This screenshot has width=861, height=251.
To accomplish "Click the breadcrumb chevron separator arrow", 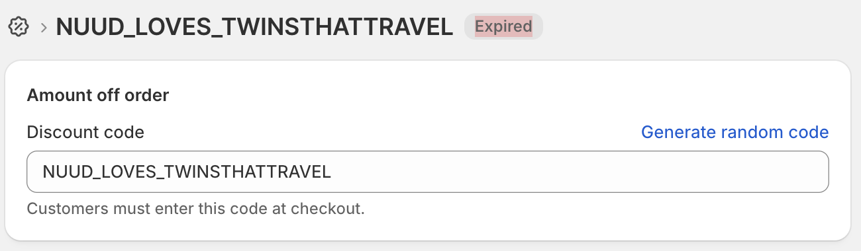I will tap(44, 28).
